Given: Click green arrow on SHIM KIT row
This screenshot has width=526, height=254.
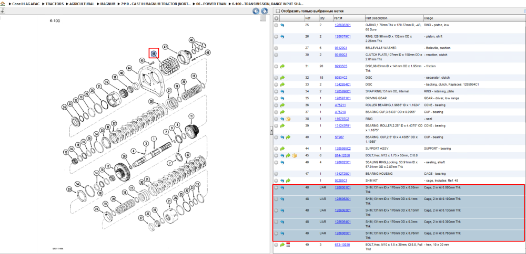Looking at the screenshot, I should (288, 181).
